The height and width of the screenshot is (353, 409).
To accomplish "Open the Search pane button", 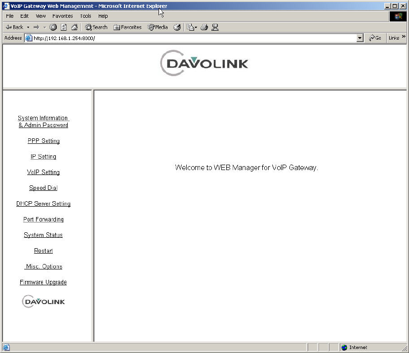I will click(96, 27).
